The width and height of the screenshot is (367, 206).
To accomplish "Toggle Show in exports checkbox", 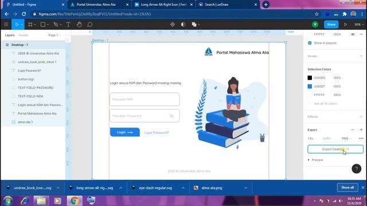I will coord(310,43).
